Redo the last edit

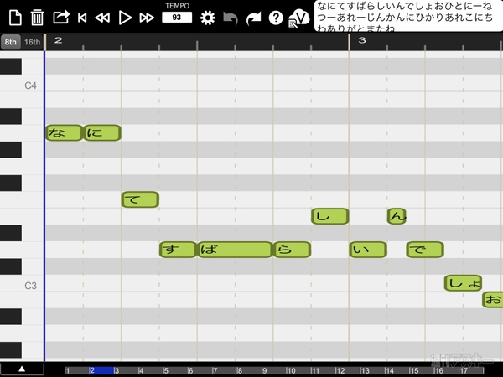tap(253, 18)
